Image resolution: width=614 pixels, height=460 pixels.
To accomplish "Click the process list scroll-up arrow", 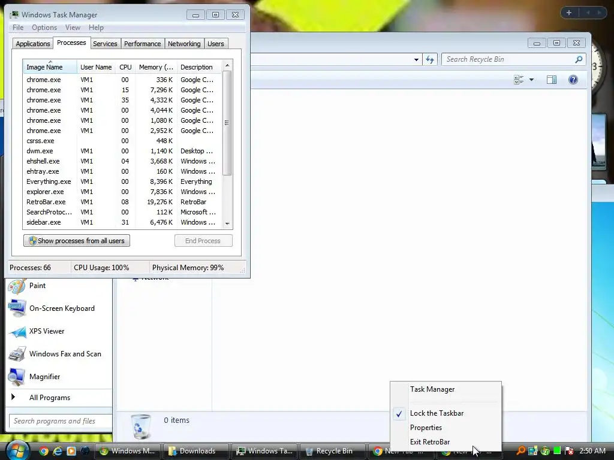I will pyautogui.click(x=227, y=65).
